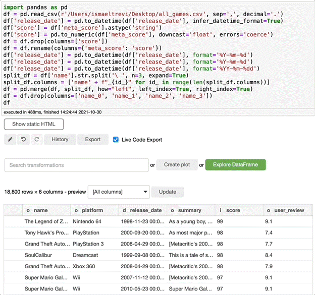
Task: Open the All columns dropdown
Action: [x=119, y=192]
